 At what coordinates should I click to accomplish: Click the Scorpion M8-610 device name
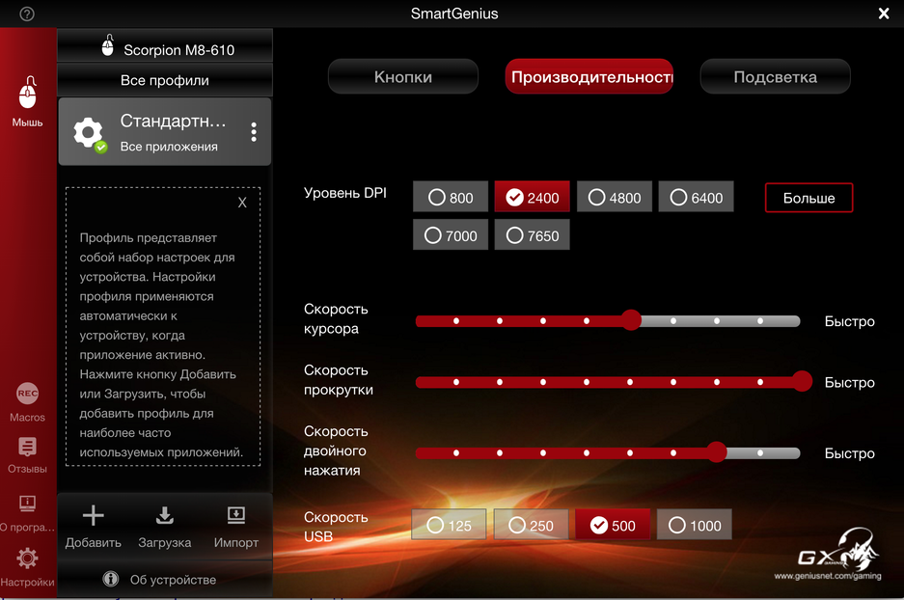point(179,50)
